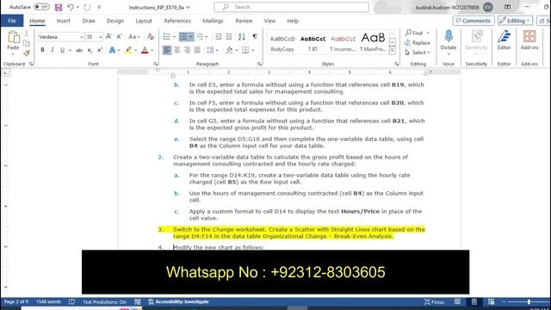Click the Cut scissors icon

tap(27, 34)
